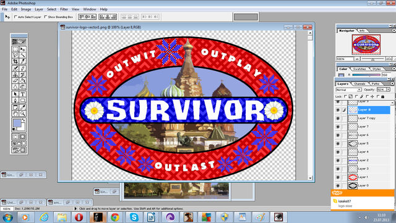Select the Clone Stamp tool
The width and height of the screenshot is (396, 223).
coord(15,74)
